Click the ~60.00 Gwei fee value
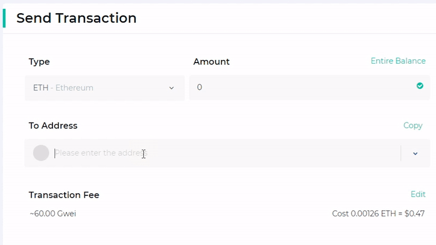 click(53, 213)
